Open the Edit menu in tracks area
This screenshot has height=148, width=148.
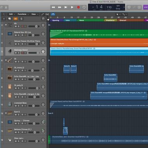click(12, 14)
